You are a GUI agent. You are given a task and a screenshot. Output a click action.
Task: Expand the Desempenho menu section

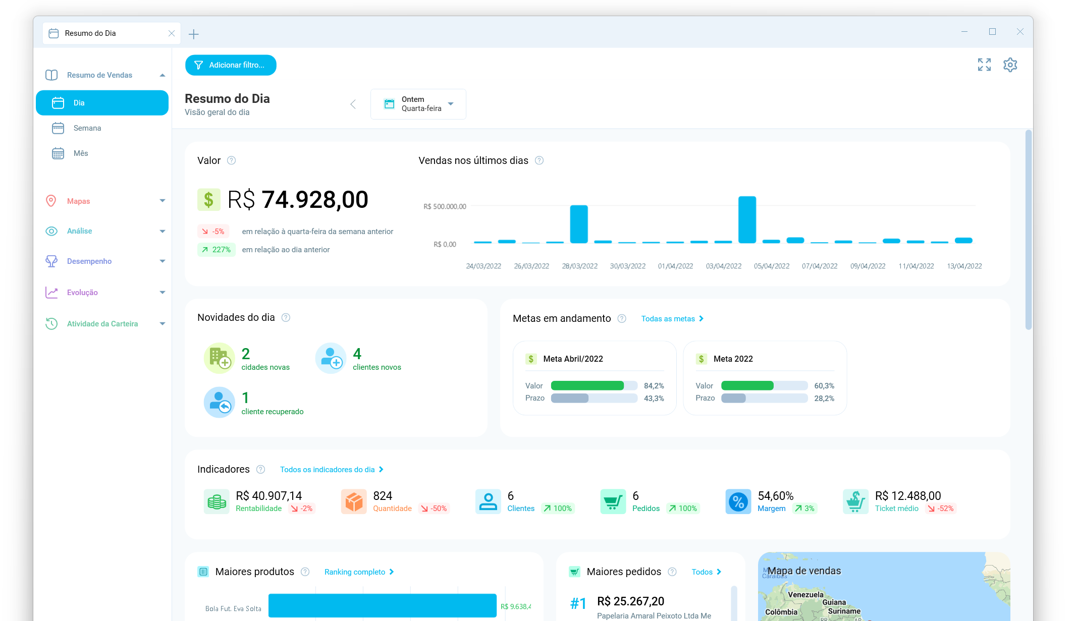pos(163,261)
